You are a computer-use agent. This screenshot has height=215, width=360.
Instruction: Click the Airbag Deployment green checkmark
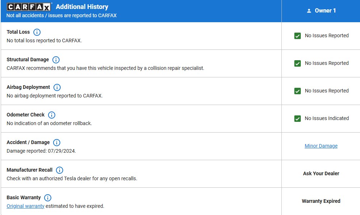pyautogui.click(x=298, y=91)
